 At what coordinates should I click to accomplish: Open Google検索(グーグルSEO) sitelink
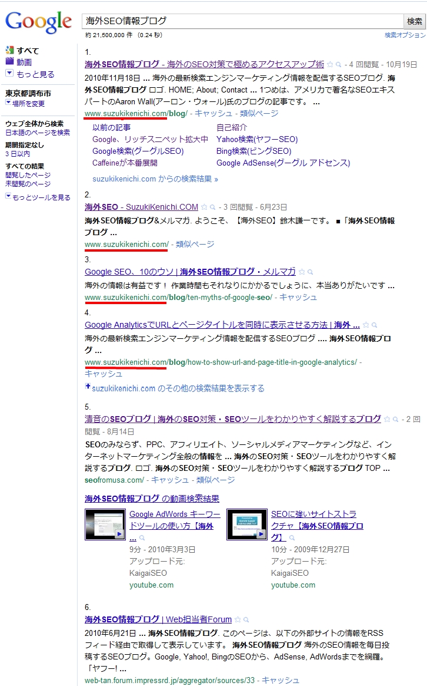[x=138, y=151]
